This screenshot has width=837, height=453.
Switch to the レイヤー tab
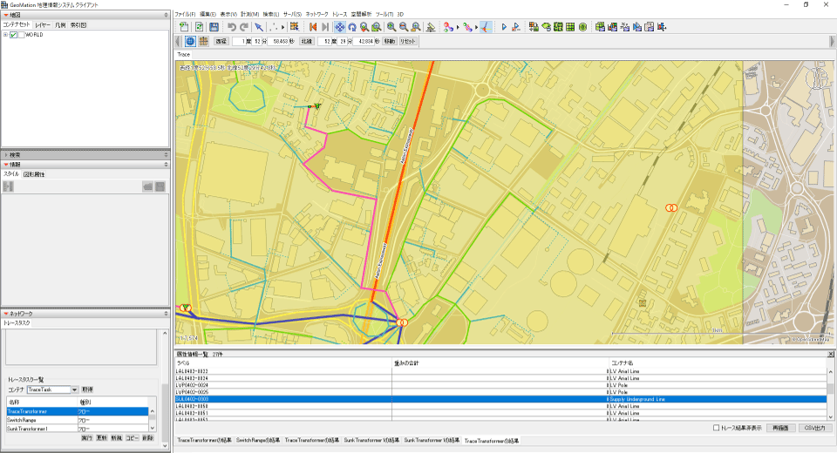(x=43, y=25)
